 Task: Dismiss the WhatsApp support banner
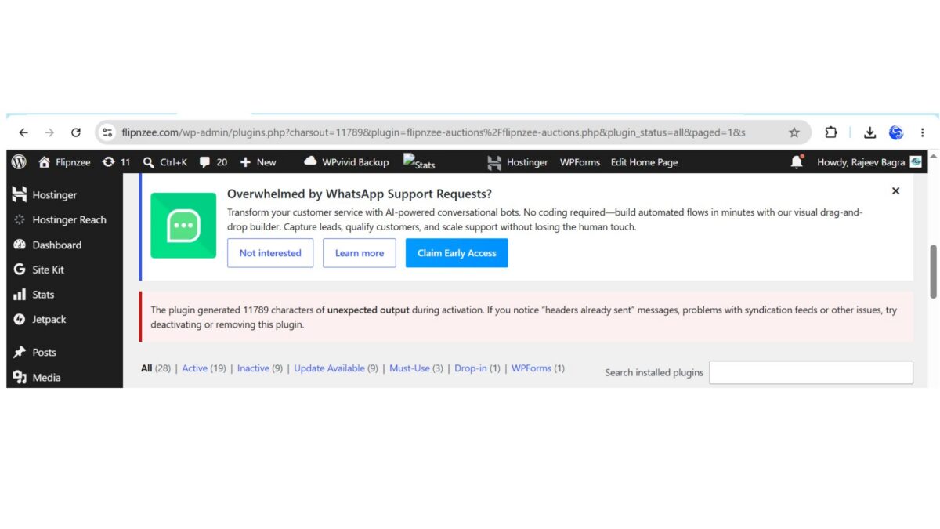[895, 190]
